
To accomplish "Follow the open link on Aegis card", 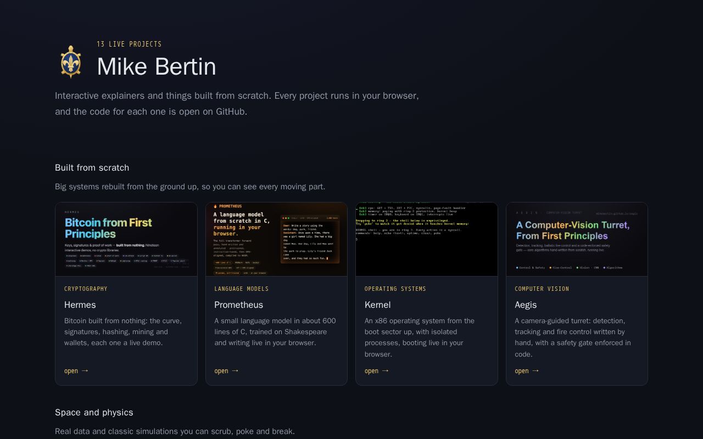I will 527,371.
